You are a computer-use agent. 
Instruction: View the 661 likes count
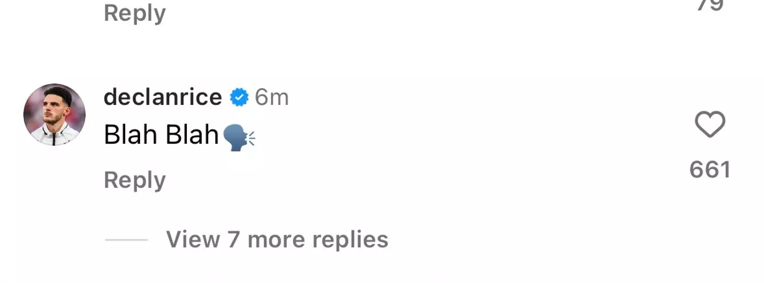tap(709, 170)
